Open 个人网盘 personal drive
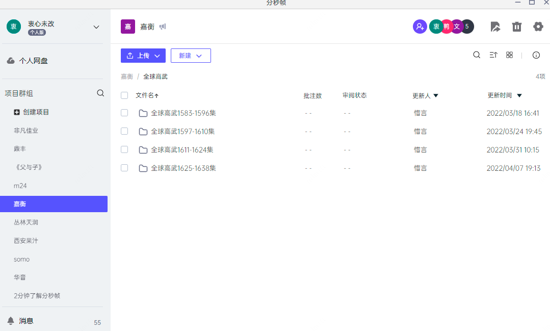The width and height of the screenshot is (550, 331). click(x=33, y=61)
